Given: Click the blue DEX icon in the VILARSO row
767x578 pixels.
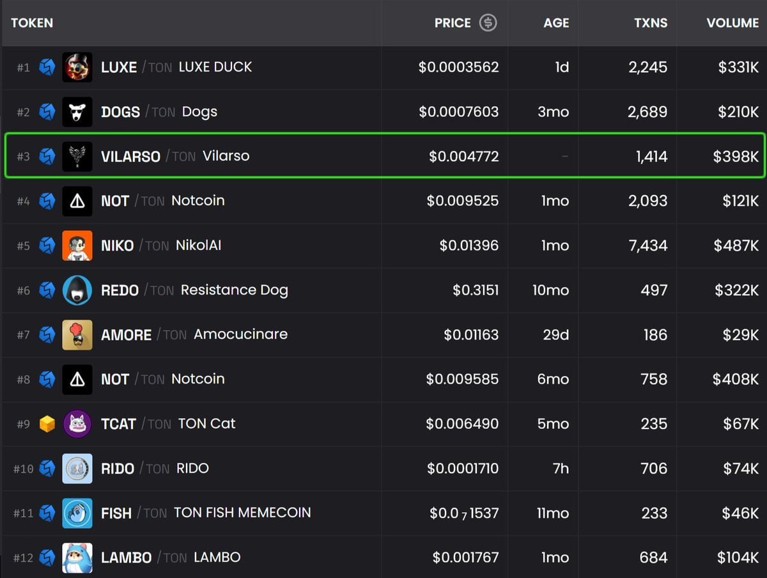Looking at the screenshot, I should click(47, 156).
